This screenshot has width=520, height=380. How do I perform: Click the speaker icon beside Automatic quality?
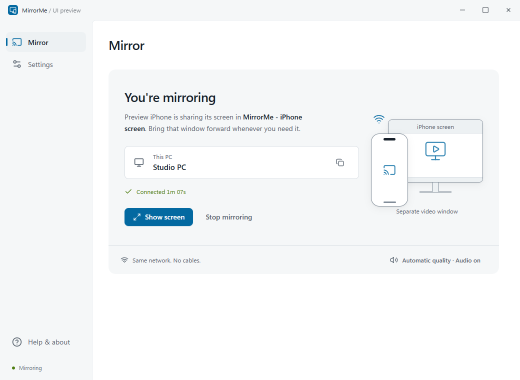[x=393, y=260]
